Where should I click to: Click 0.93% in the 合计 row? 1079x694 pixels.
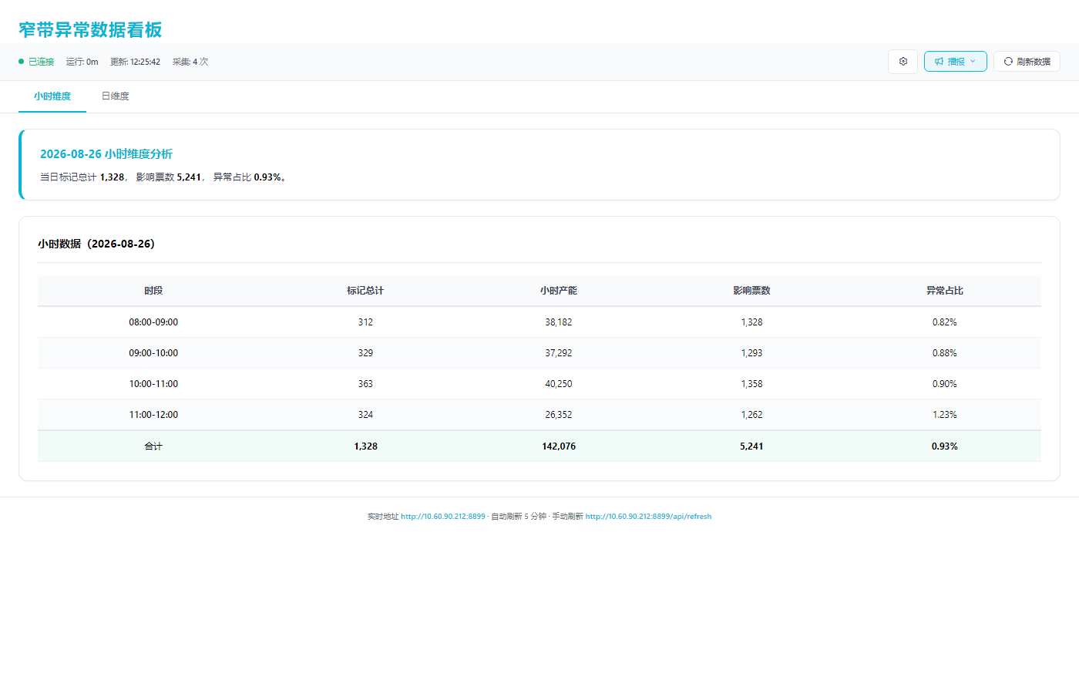click(945, 446)
